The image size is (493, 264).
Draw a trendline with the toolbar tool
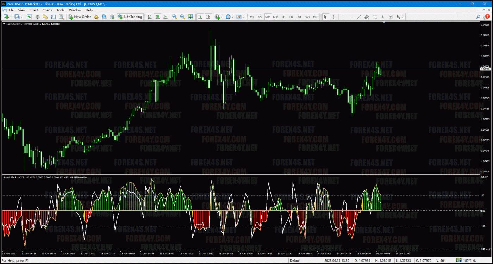click(x=359, y=17)
